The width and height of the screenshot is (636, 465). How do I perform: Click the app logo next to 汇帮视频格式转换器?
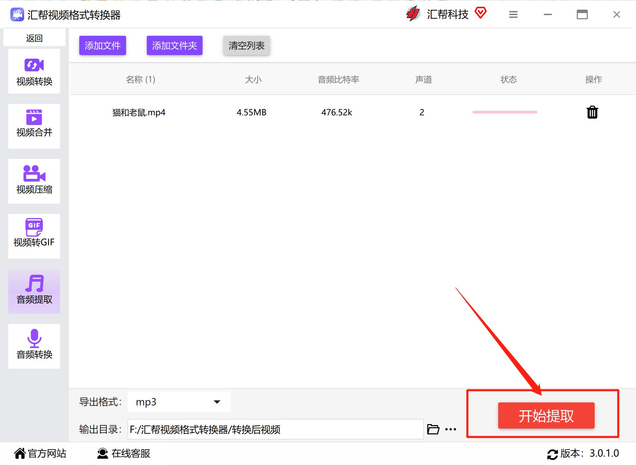tap(17, 15)
